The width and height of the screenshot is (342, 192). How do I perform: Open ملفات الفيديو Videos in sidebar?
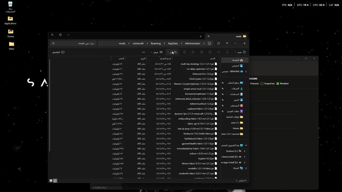coord(235,111)
